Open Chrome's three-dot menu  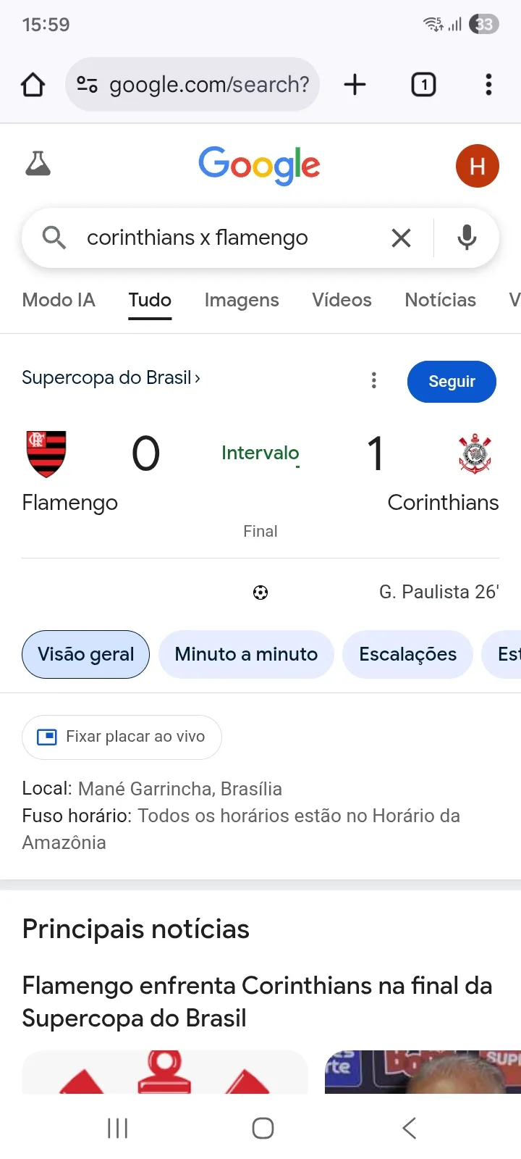coord(488,85)
